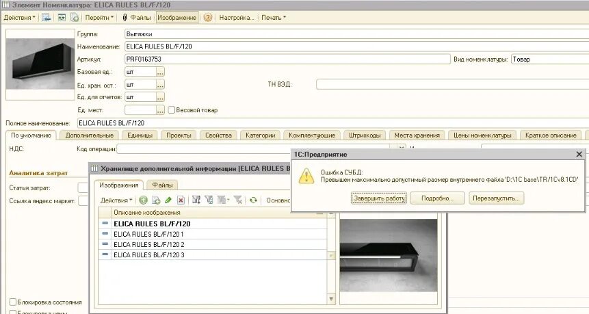Click the product thumbnail image of the hood
The image size is (589, 314).
pos(40,64)
